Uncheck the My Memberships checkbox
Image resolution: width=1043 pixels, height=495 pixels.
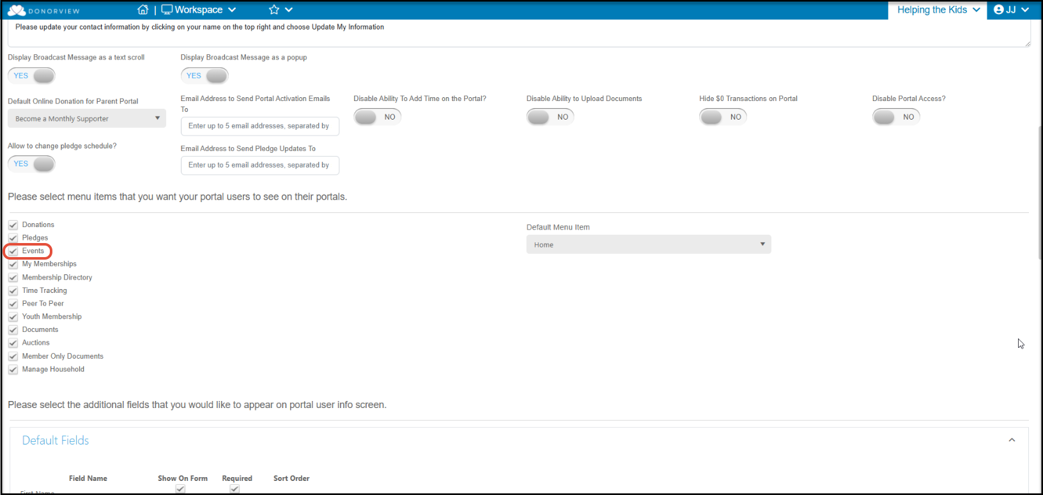pyautogui.click(x=13, y=264)
